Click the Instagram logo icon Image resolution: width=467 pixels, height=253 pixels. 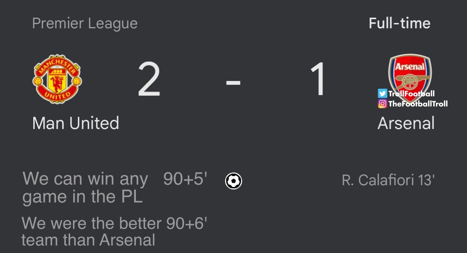382,104
